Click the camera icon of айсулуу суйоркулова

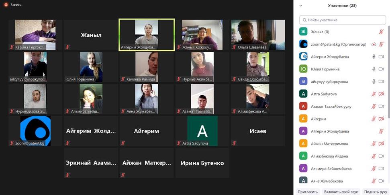[x=381, y=81]
